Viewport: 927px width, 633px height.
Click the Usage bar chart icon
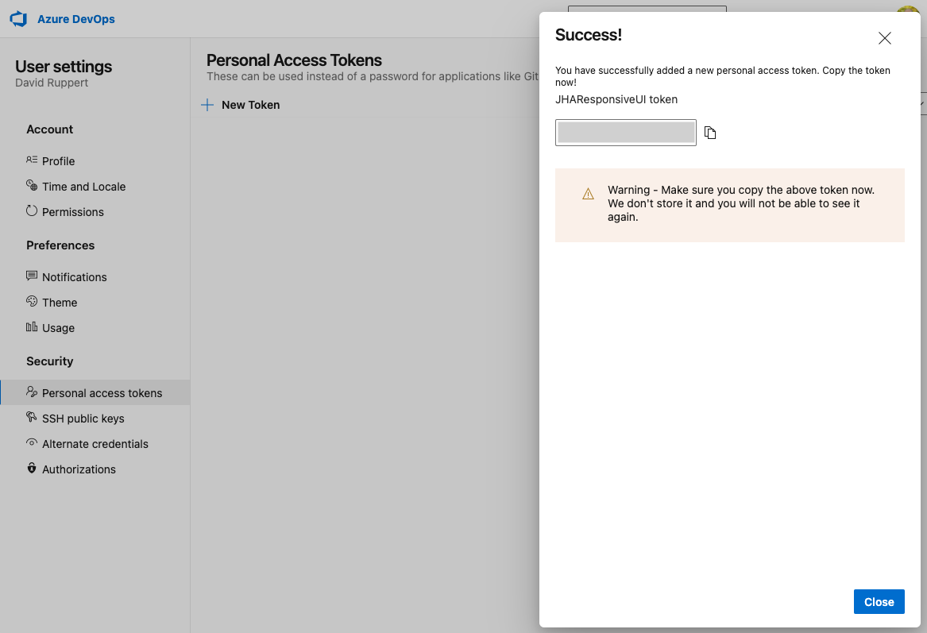32,327
